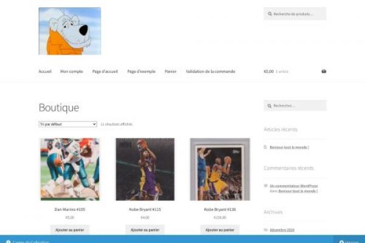Open the 'Tri par défaut' sorting dropdown
Image resolution: width=365 pixels, height=243 pixels.
[68, 124]
